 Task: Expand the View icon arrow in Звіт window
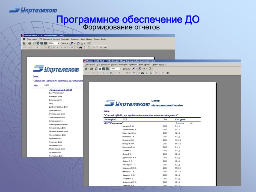[x=27, y=43]
